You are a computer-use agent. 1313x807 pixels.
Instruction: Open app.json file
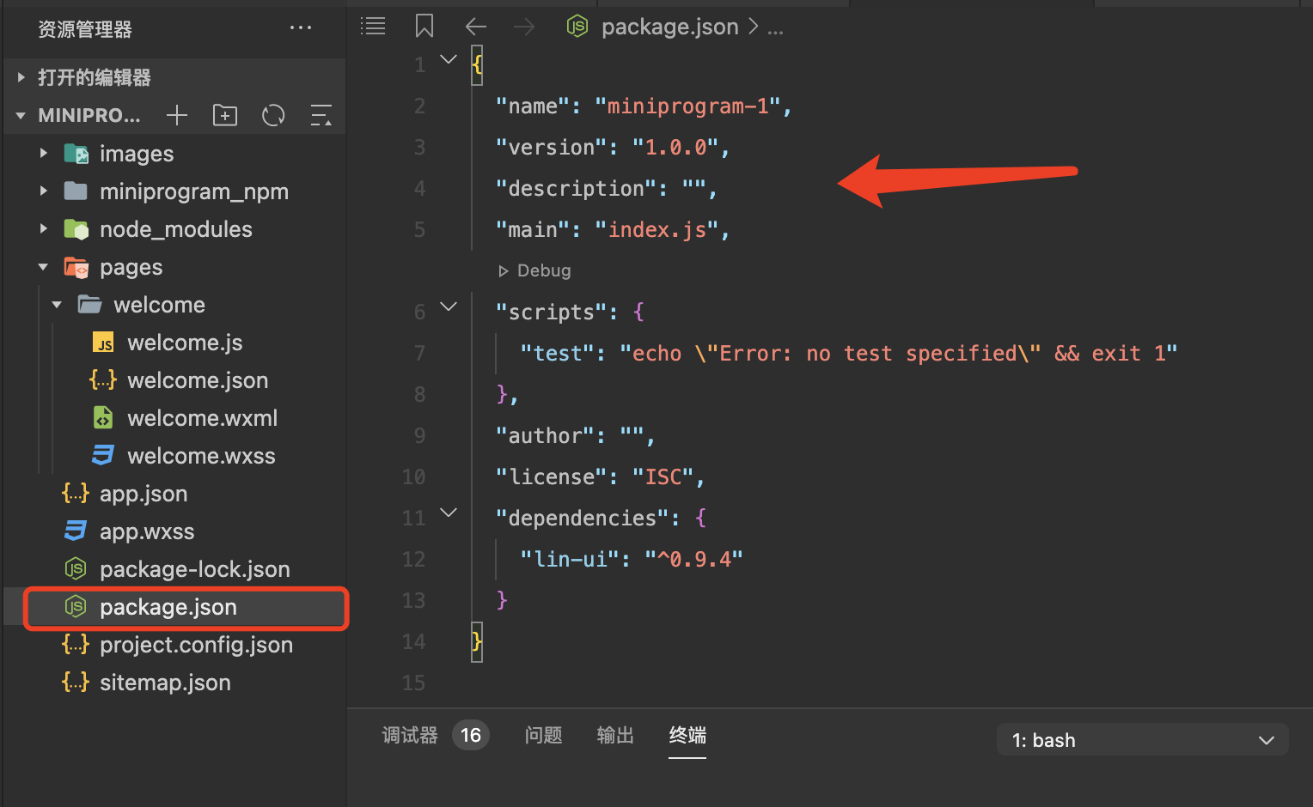click(144, 494)
